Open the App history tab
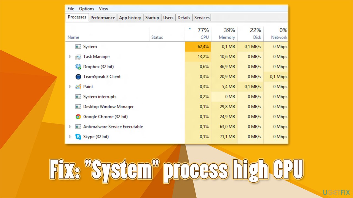 click(x=130, y=17)
